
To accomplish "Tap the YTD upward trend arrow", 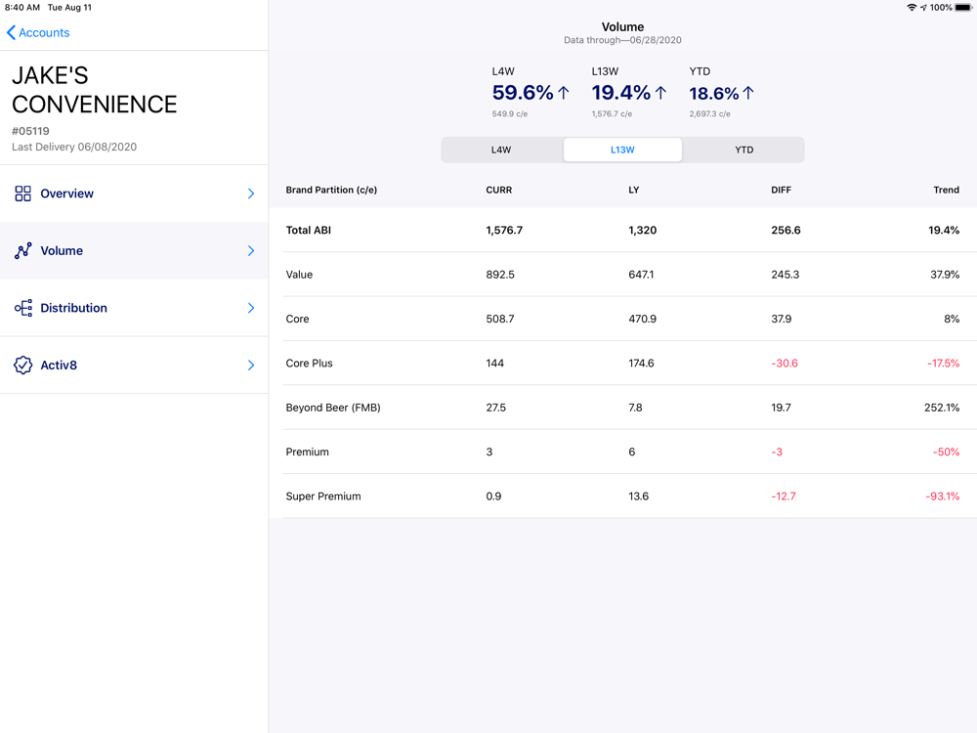I will (748, 93).
